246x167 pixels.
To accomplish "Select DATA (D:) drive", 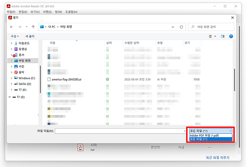I will click(25, 84).
